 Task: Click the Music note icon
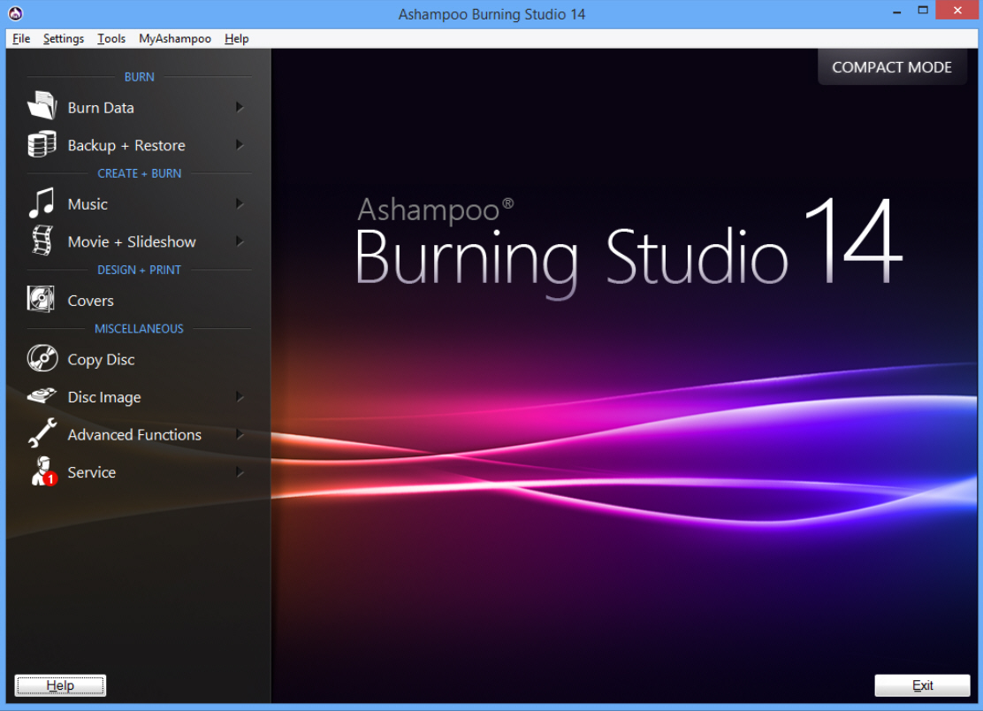pos(42,203)
